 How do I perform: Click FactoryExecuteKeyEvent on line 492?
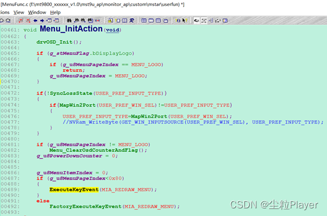pyautogui.click(x=86, y=207)
